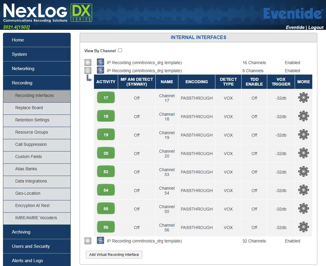
Task: Click the Logout link
Action: pos(316,27)
